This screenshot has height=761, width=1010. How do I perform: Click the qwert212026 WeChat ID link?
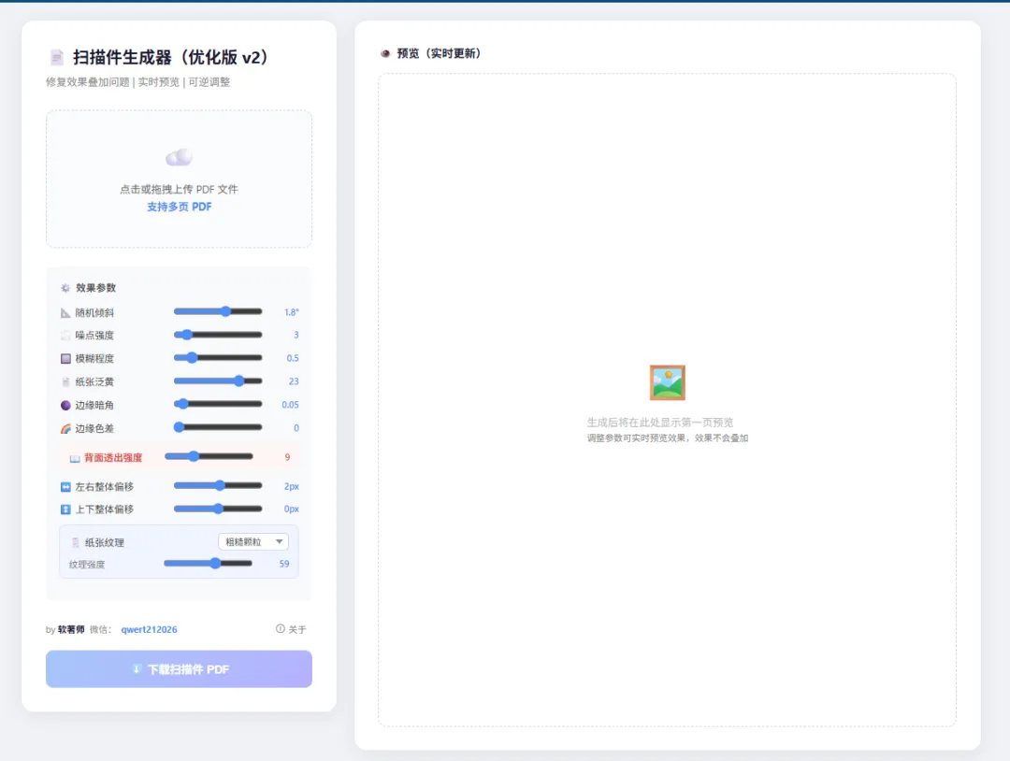pyautogui.click(x=149, y=630)
